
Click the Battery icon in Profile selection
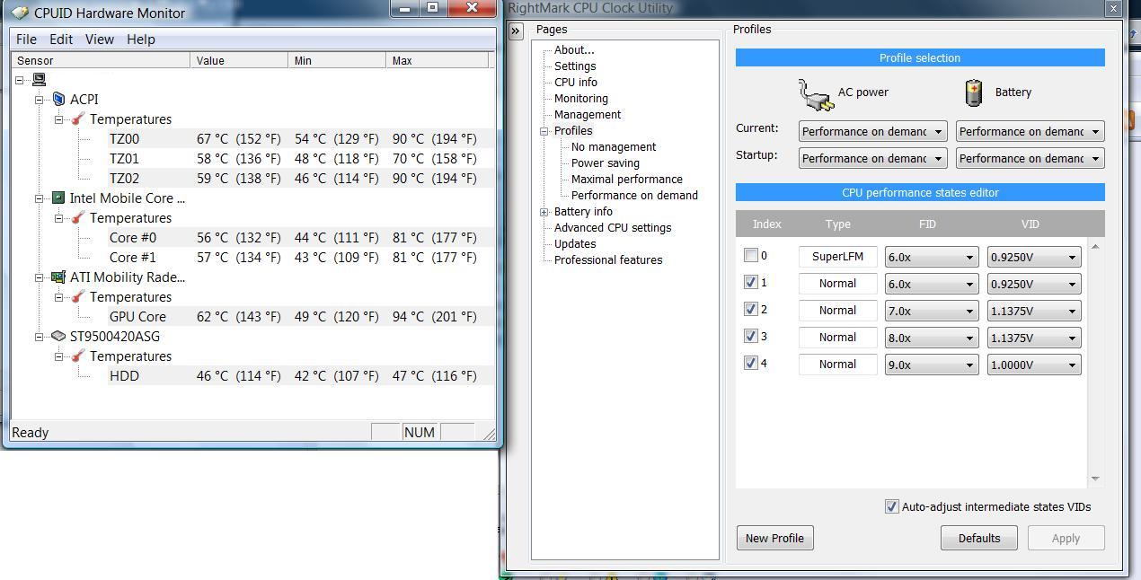pyautogui.click(x=974, y=92)
